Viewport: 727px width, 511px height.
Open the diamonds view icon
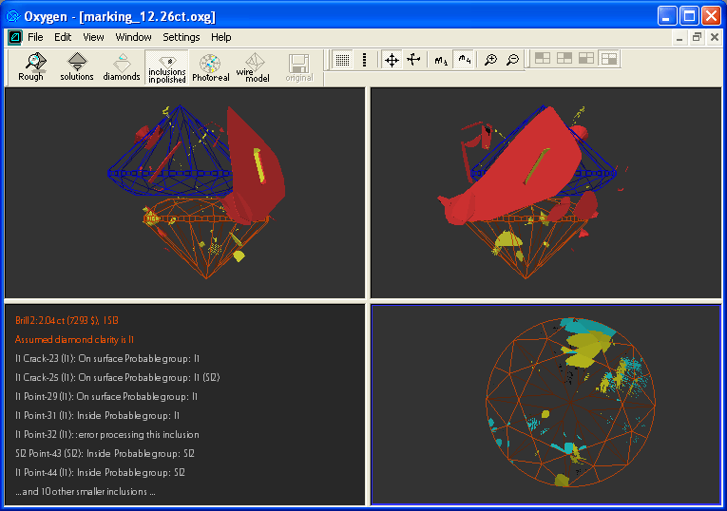point(122,66)
